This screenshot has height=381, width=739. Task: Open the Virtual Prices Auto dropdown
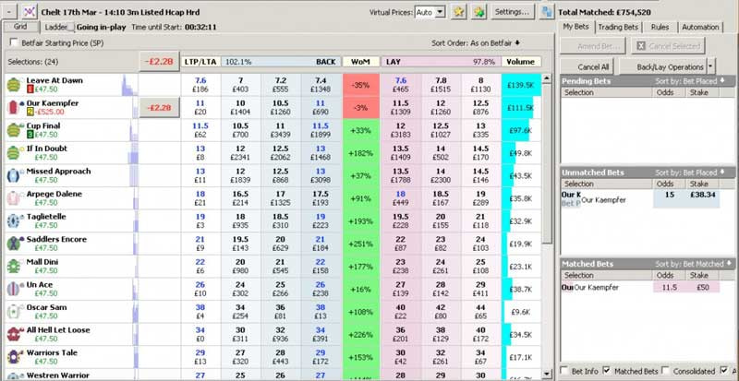439,13
